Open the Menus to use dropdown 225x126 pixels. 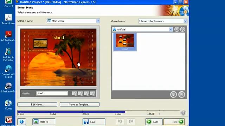click(x=163, y=21)
